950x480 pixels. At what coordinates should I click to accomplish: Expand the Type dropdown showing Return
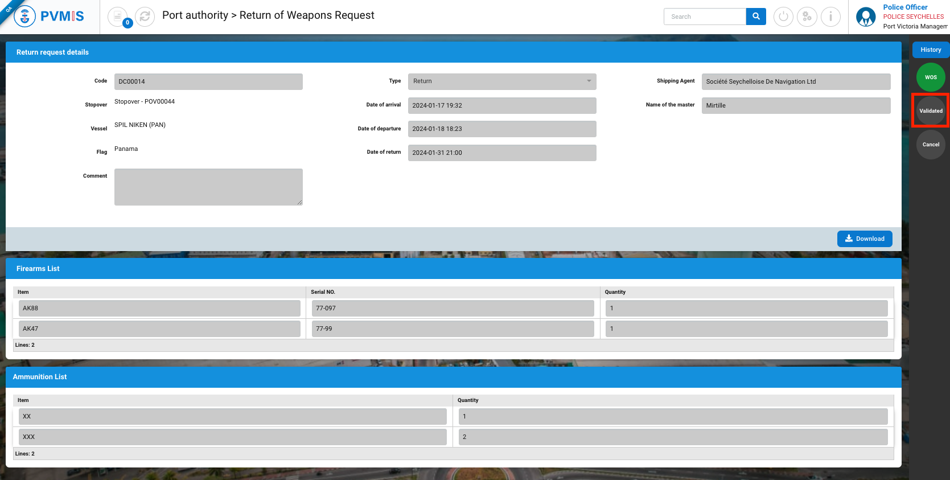point(501,81)
